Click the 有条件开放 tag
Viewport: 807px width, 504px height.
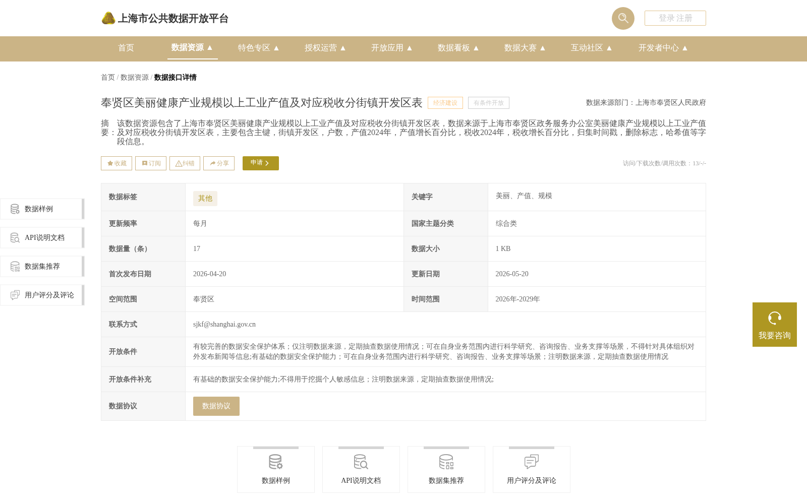click(x=489, y=103)
